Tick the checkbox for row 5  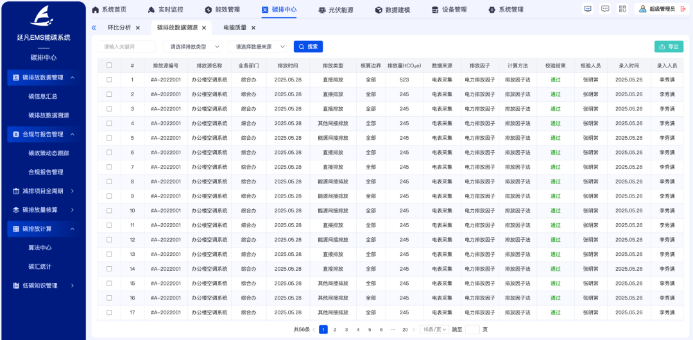click(109, 138)
